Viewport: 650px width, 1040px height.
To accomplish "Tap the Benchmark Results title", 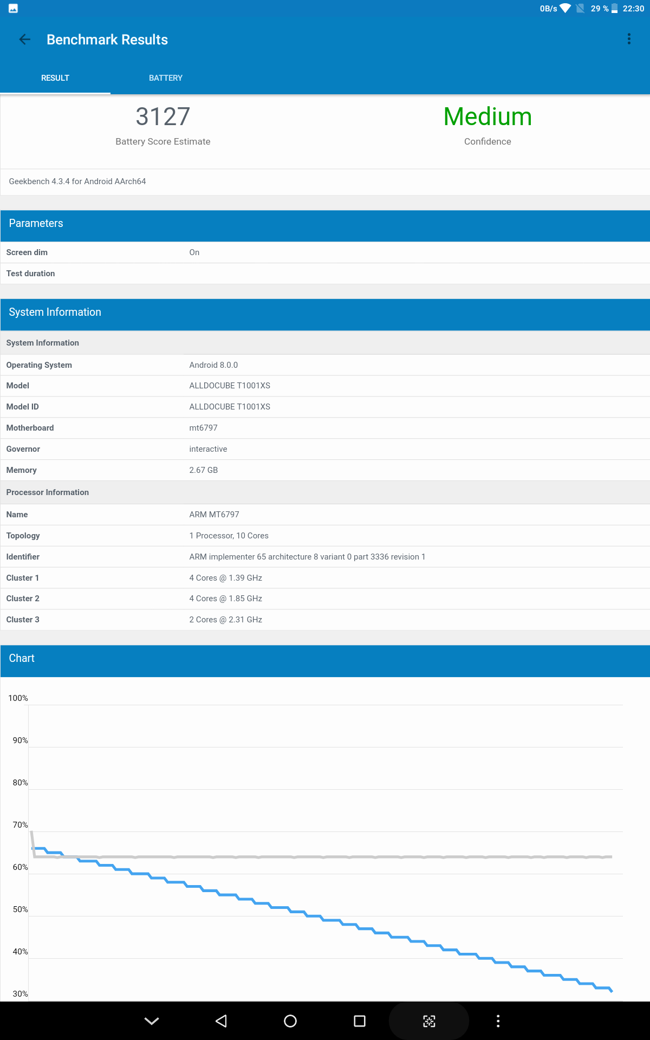I will [x=107, y=40].
